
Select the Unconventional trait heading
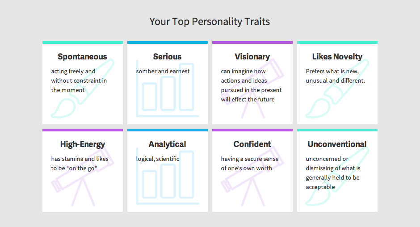337,144
